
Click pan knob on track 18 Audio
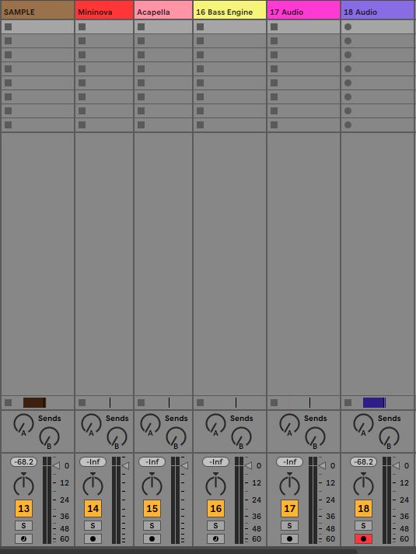(x=363, y=485)
